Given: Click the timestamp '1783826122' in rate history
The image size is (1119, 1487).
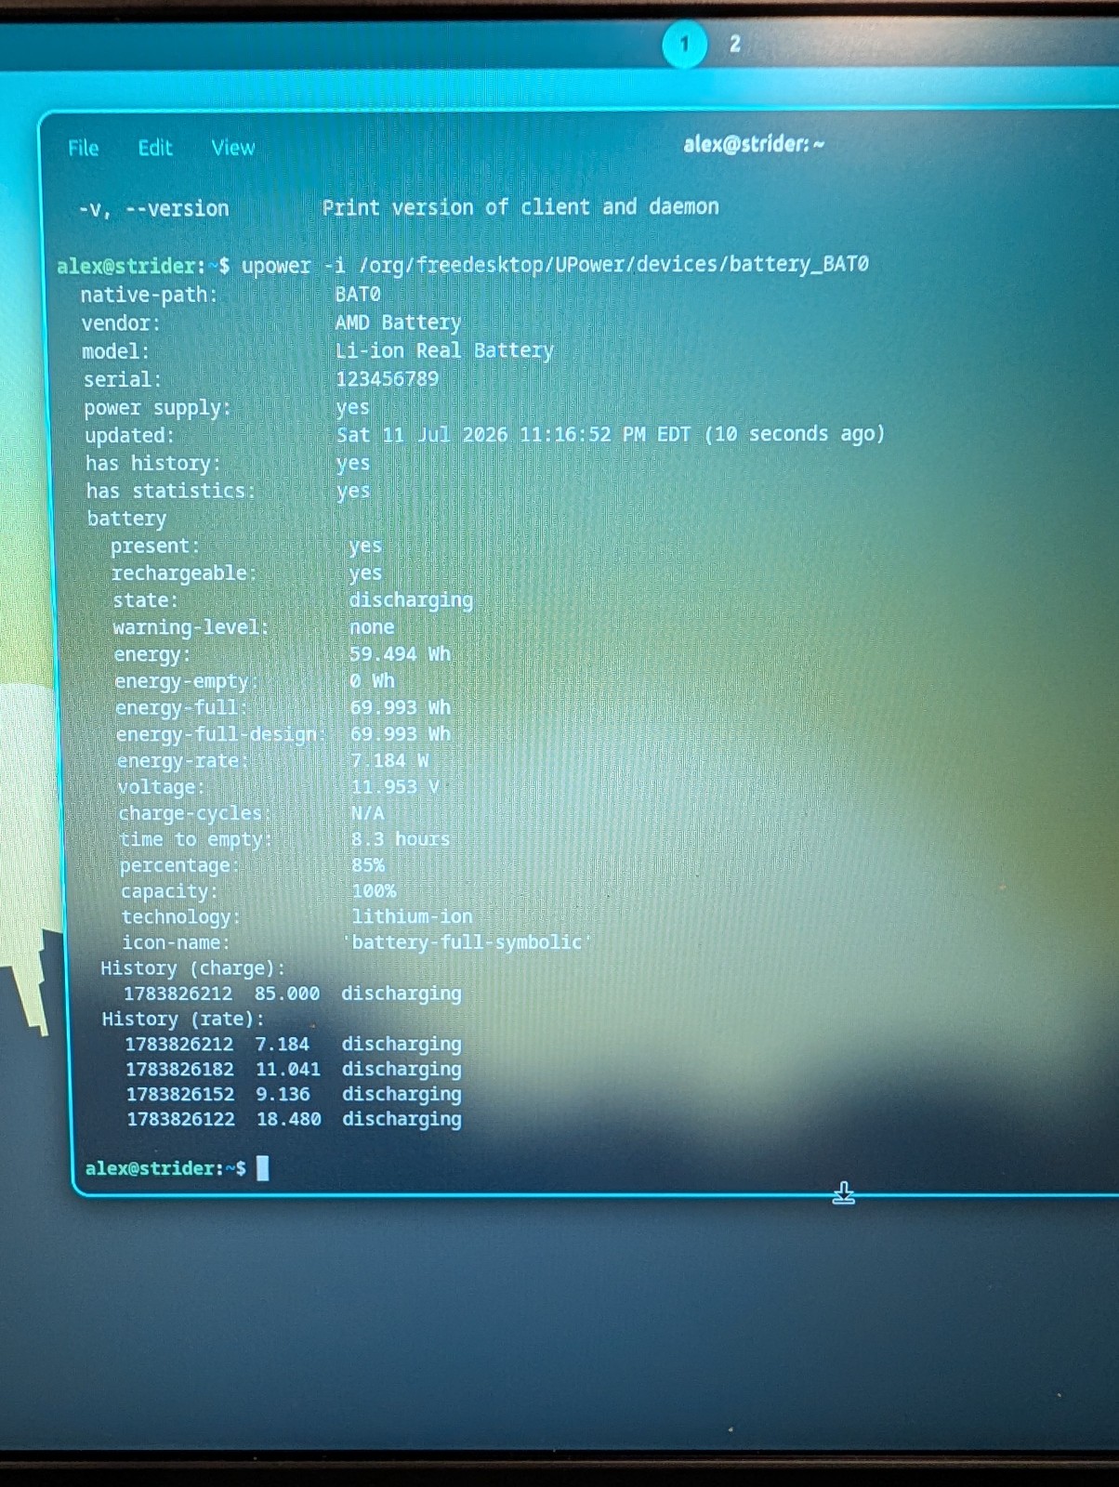Looking at the screenshot, I should pyautogui.click(x=181, y=1120).
